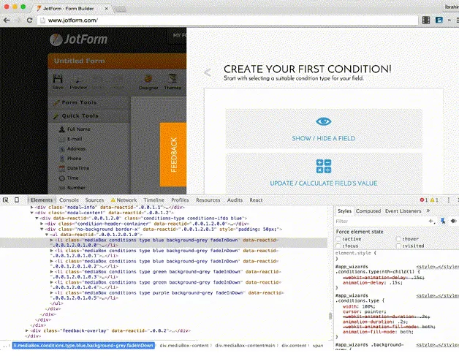459x356 pixels.
Task: Switch to the Computed pane tab
Action: pyautogui.click(x=368, y=211)
